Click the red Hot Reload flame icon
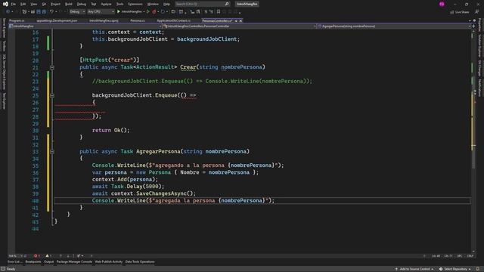The height and width of the screenshot is (272, 484). click(154, 12)
